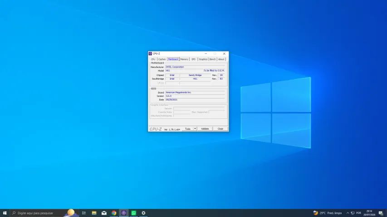Click the Chipset Rev. 09 value

221,75
